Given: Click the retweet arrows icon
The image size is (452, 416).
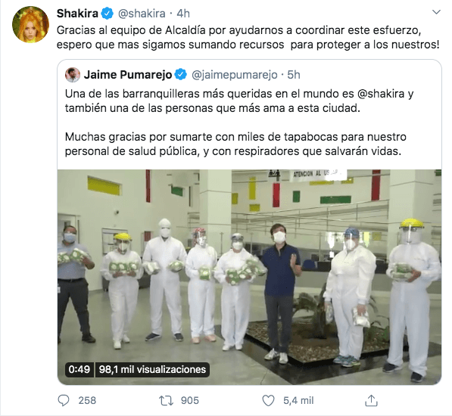Looking at the screenshot, I should pyautogui.click(x=166, y=400).
